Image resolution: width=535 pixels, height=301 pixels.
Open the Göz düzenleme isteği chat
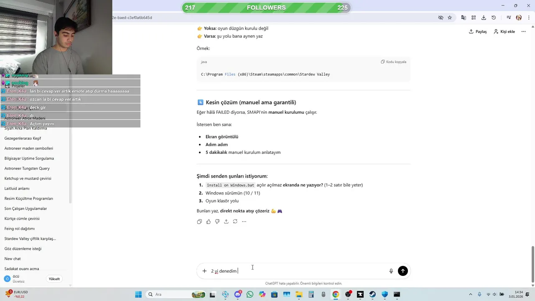(23, 249)
